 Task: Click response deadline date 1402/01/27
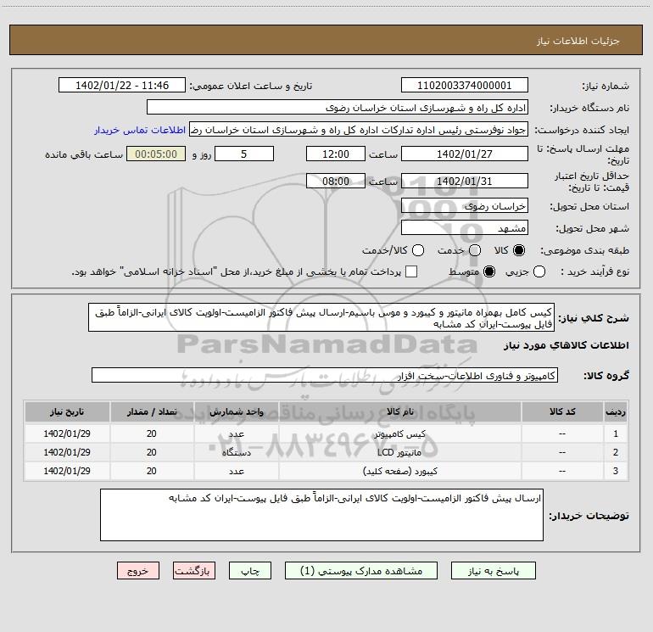(x=465, y=154)
